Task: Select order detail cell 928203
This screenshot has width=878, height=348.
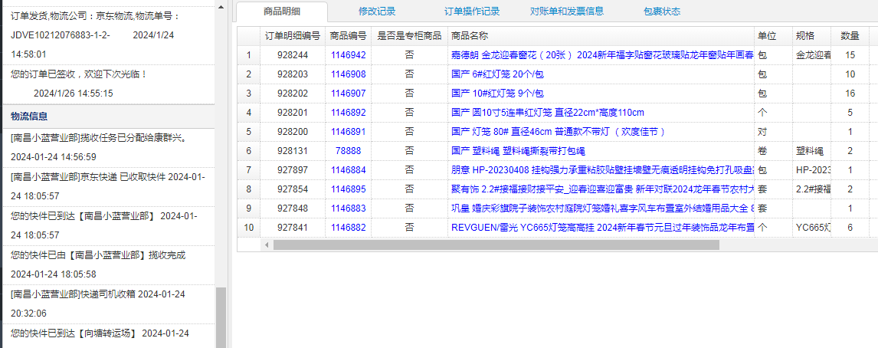Action: (x=293, y=74)
